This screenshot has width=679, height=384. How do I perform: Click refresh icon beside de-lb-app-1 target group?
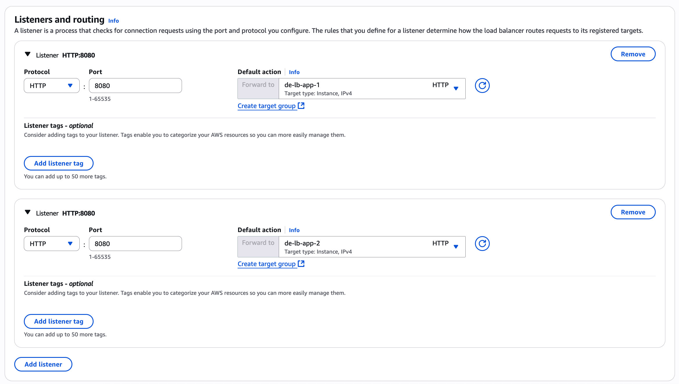point(482,86)
